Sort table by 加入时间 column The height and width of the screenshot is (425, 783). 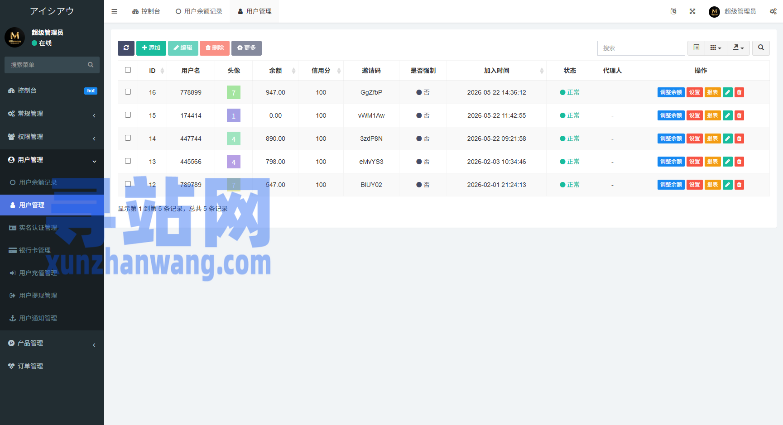[x=496, y=71]
